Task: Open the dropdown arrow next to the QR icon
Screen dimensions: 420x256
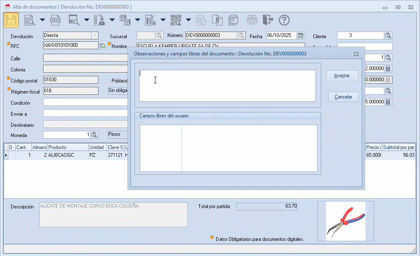Action: coord(188,20)
